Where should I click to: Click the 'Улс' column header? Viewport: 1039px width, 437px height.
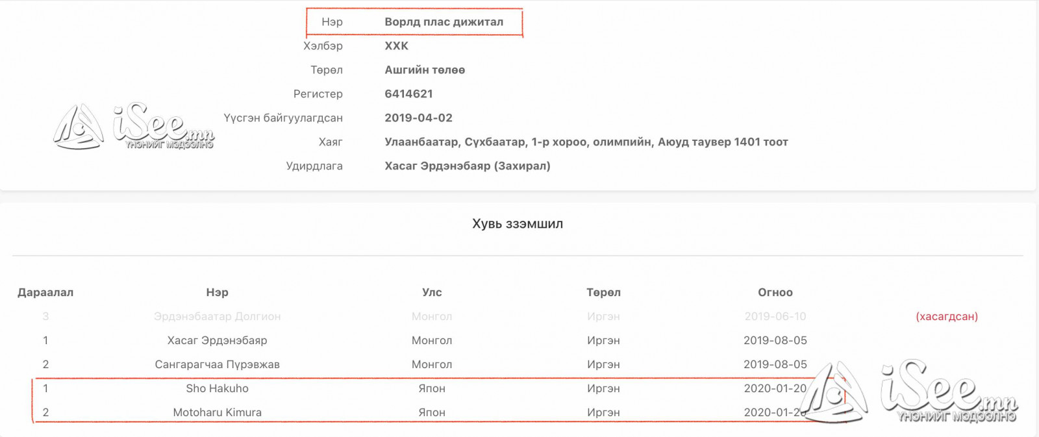(432, 293)
